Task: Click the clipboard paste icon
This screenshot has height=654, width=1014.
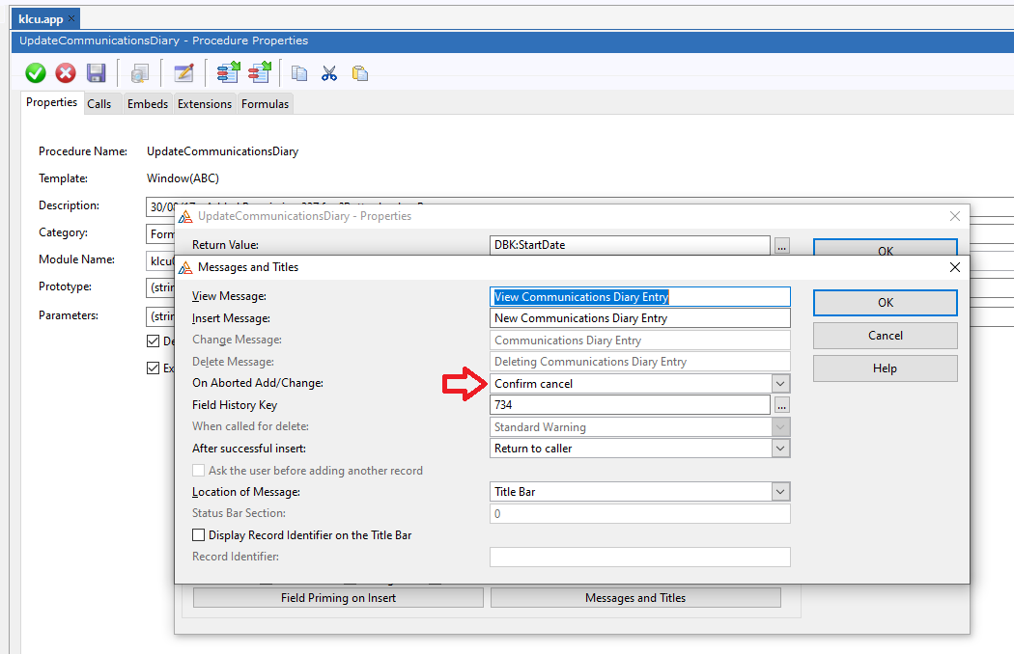Action: coord(360,73)
